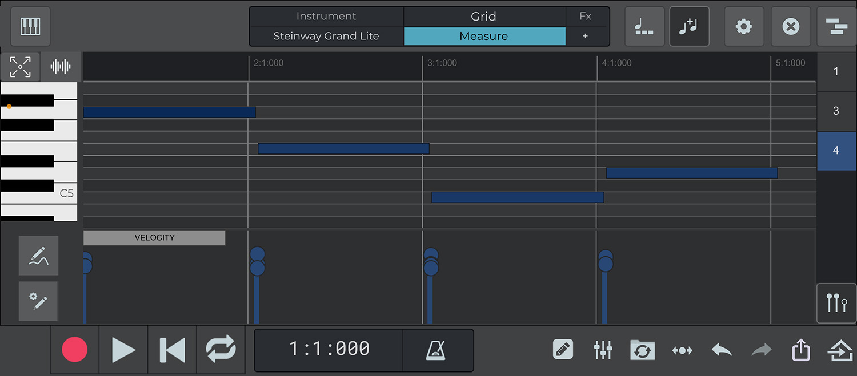Screen dimensions: 857x376
Task: Toggle the metronome on or off
Action: [437, 350]
